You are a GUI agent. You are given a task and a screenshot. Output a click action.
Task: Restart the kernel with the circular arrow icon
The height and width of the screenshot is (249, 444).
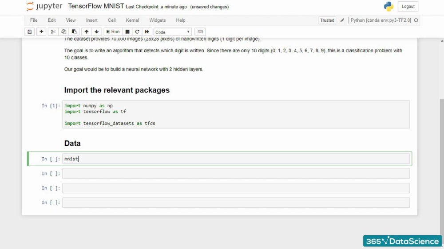pos(137,31)
